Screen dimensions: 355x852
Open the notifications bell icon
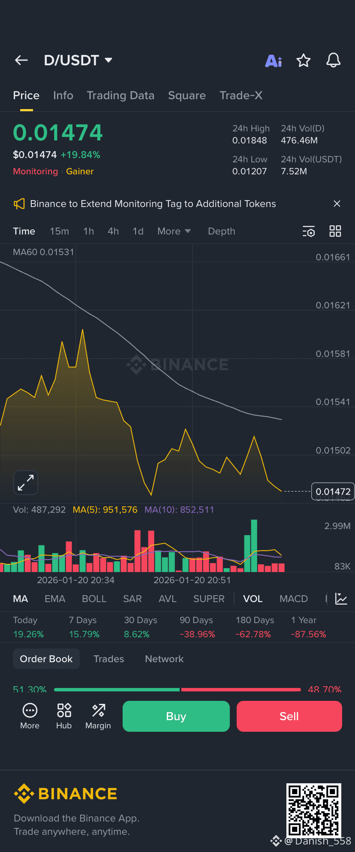point(333,60)
